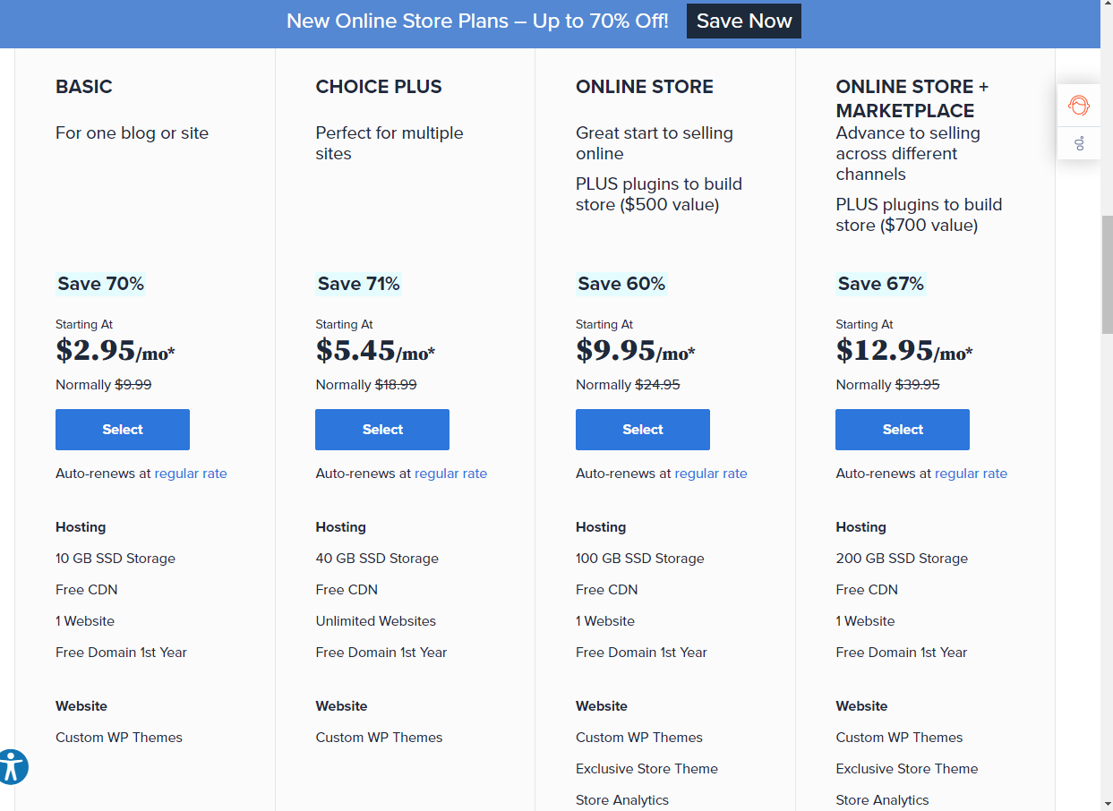Click the BASIC plan heading
1113x811 pixels.
(x=84, y=87)
